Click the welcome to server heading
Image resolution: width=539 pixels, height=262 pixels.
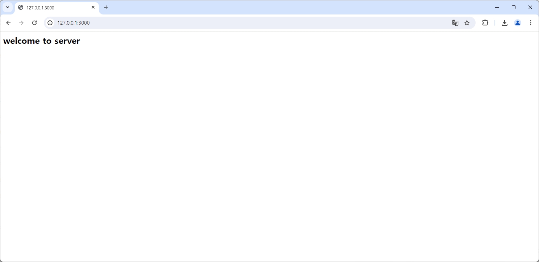[42, 41]
